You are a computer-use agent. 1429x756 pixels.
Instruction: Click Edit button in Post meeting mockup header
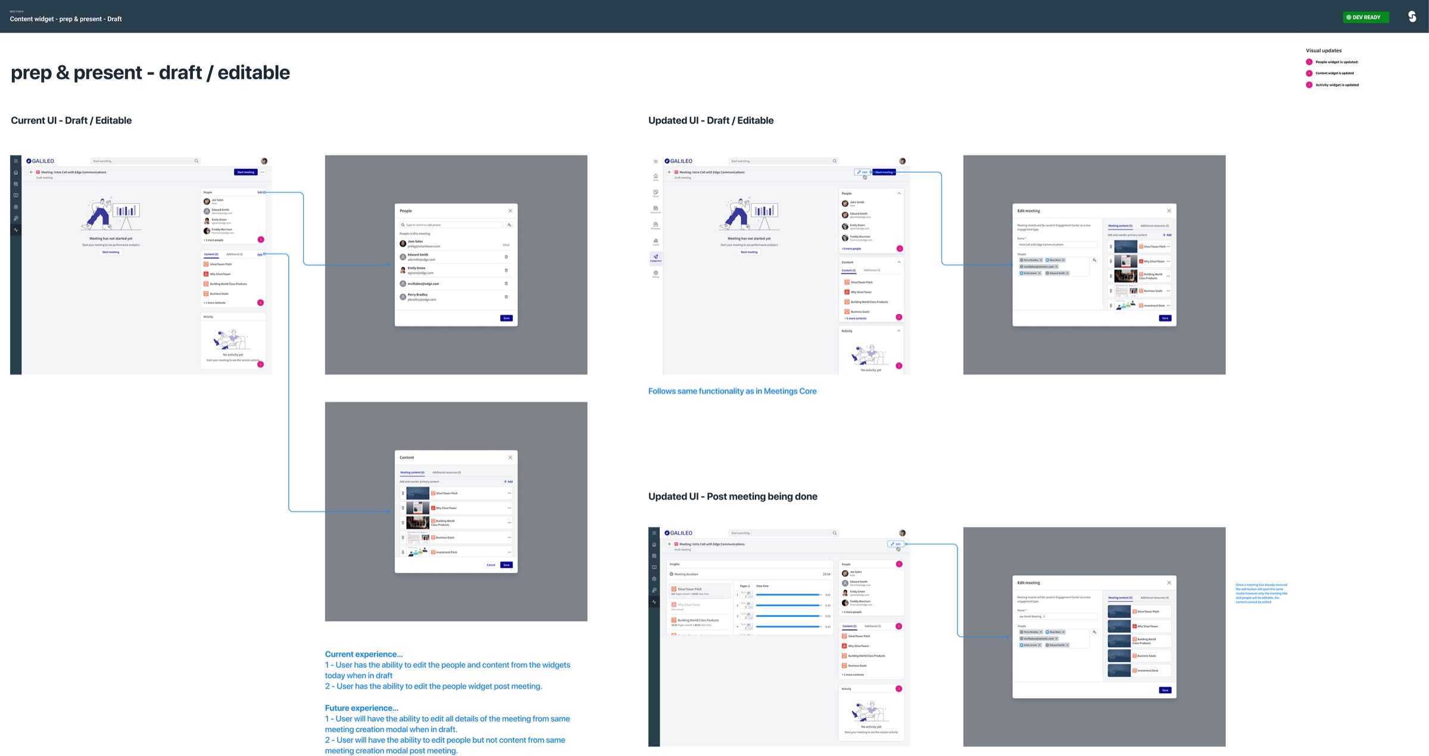click(896, 544)
